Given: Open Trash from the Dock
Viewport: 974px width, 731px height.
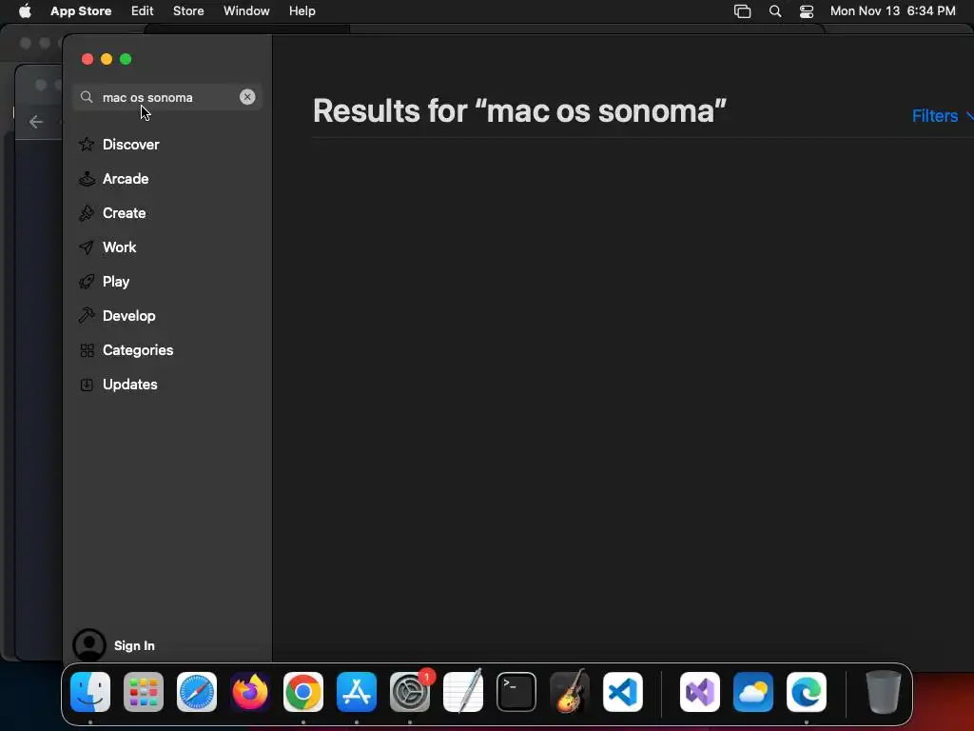Looking at the screenshot, I should [x=884, y=692].
